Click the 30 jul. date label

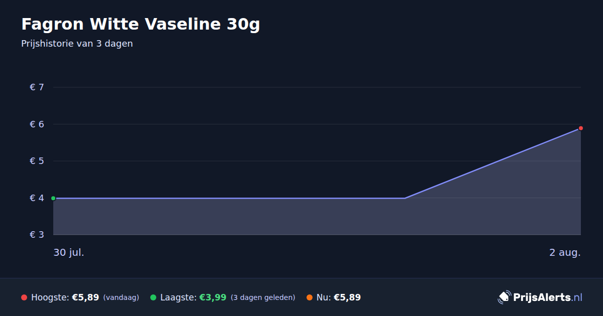pyautogui.click(x=69, y=252)
